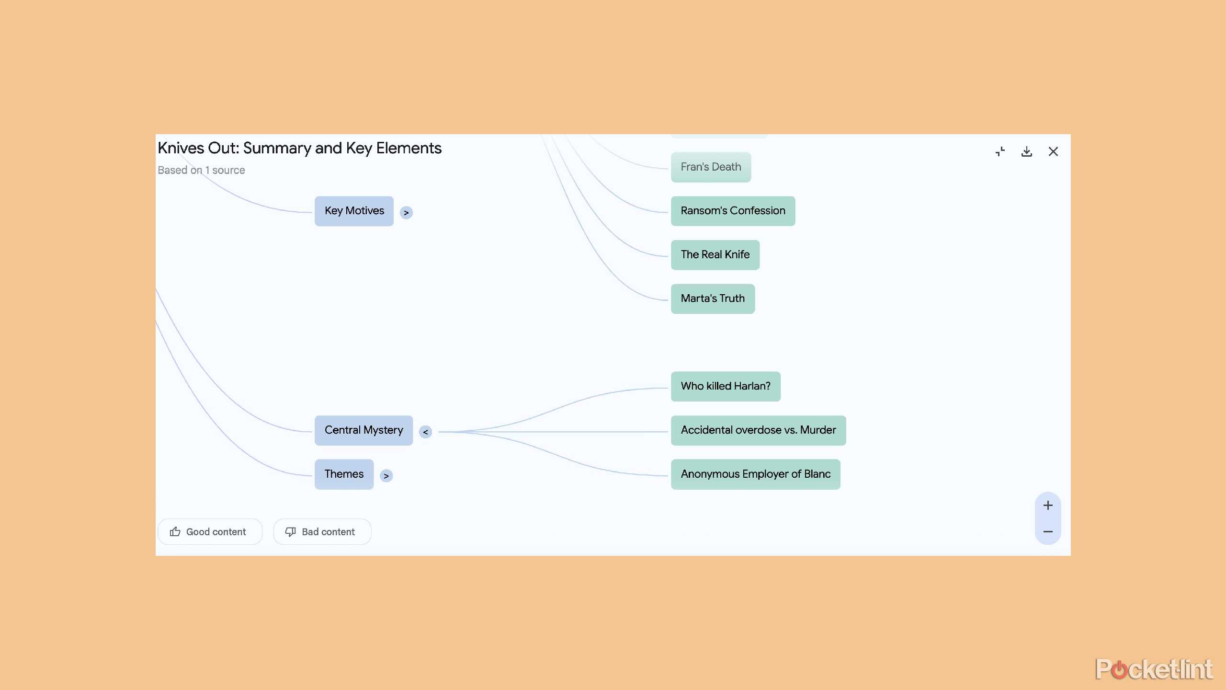Select the Accidental overdose vs. Murder node

click(758, 430)
